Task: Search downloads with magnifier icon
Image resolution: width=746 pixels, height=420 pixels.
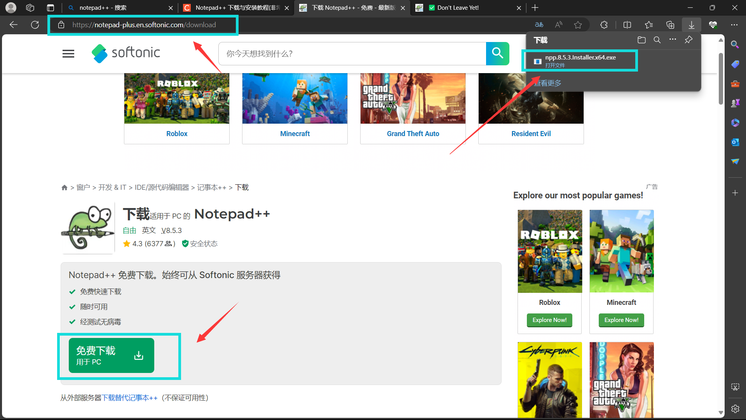Action: point(657,40)
